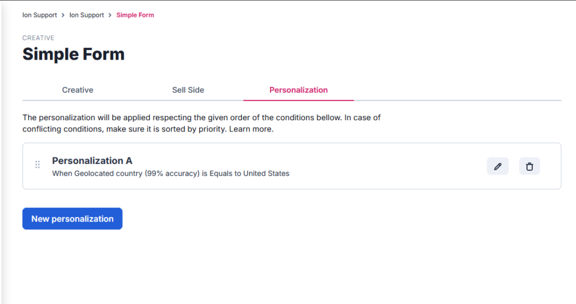Delete Personalization A with the trash icon
This screenshot has height=304, width=576.
click(529, 166)
